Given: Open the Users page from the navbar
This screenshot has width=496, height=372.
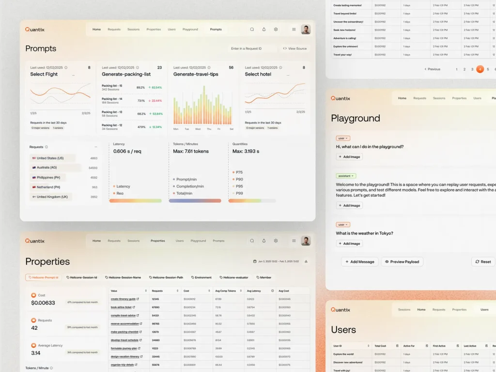Looking at the screenshot, I should (172, 30).
